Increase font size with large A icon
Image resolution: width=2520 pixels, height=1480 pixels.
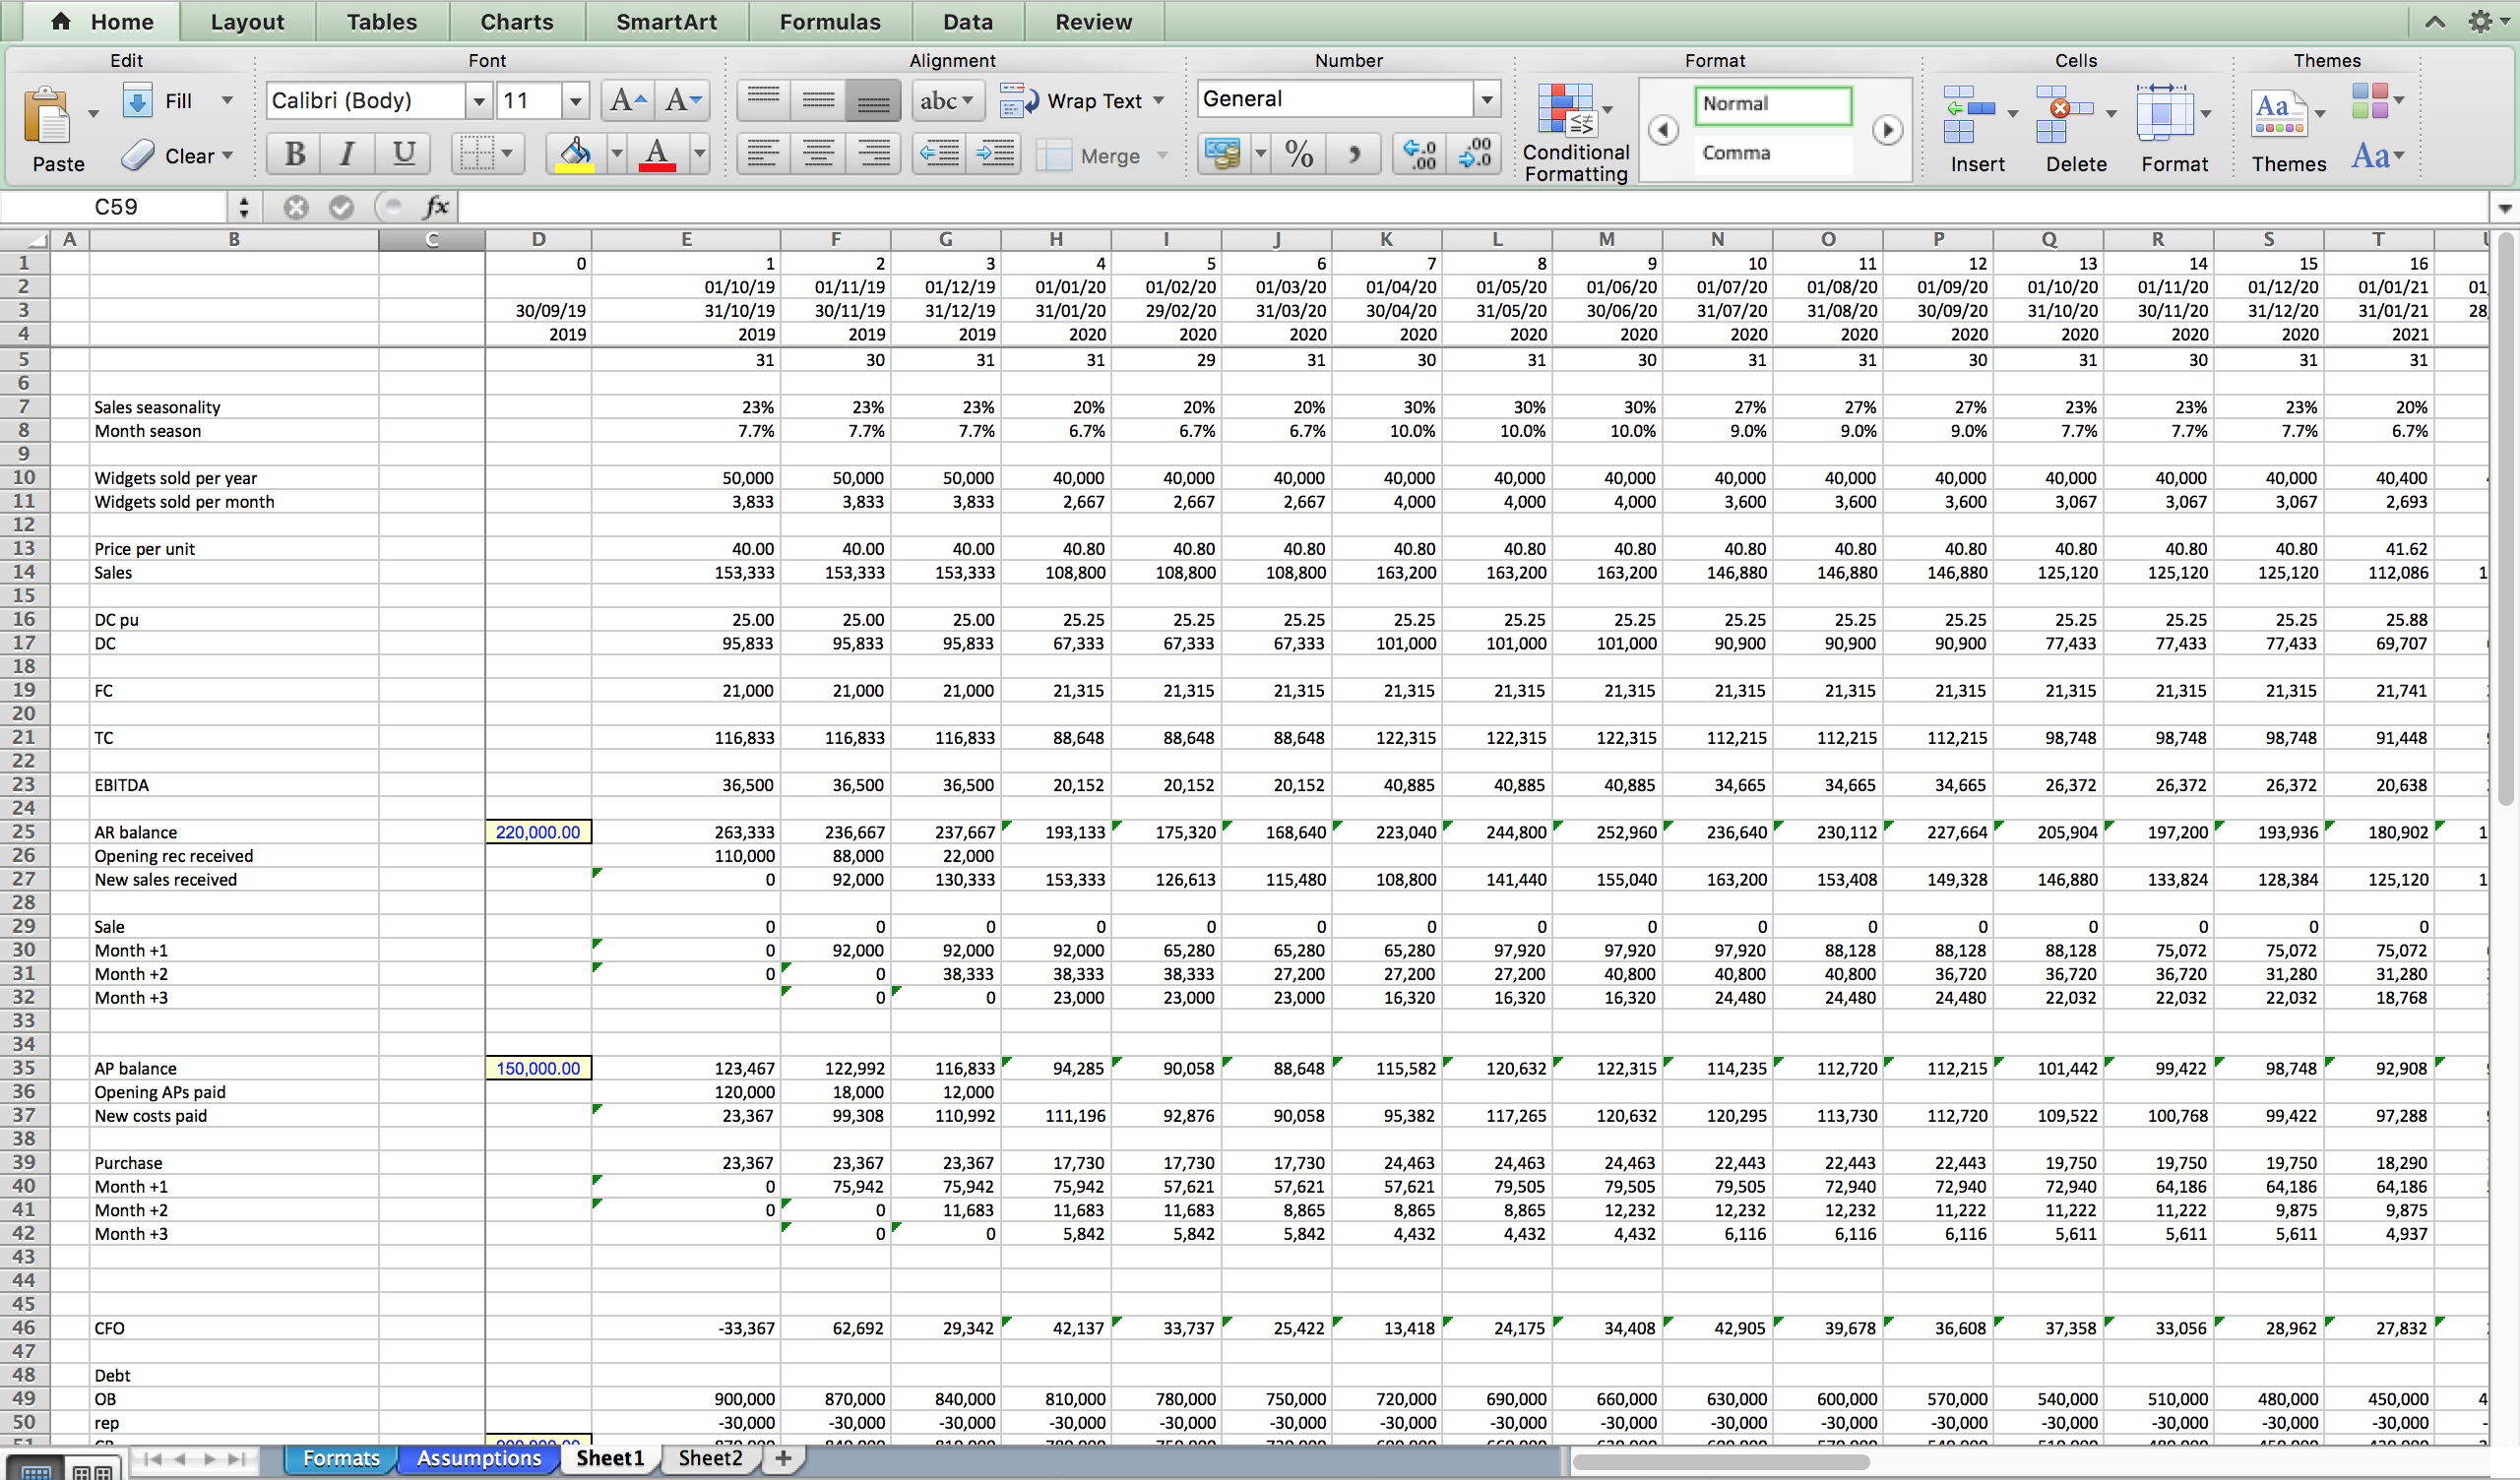click(x=628, y=100)
